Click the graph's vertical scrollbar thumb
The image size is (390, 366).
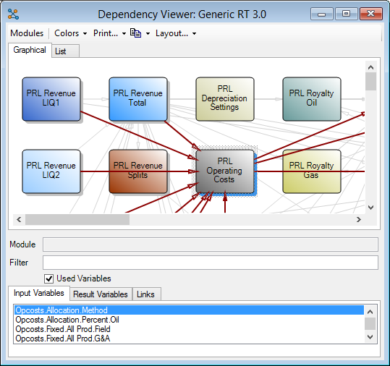point(371,81)
